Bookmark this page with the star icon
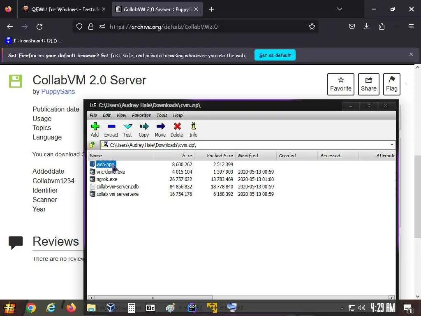Screen dimensions: 421x316 312,27
